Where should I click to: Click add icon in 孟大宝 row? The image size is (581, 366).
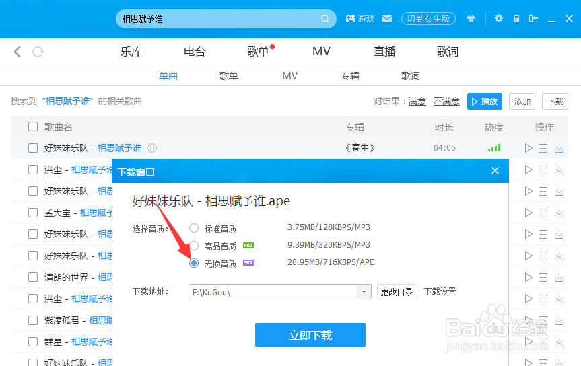coord(543,213)
